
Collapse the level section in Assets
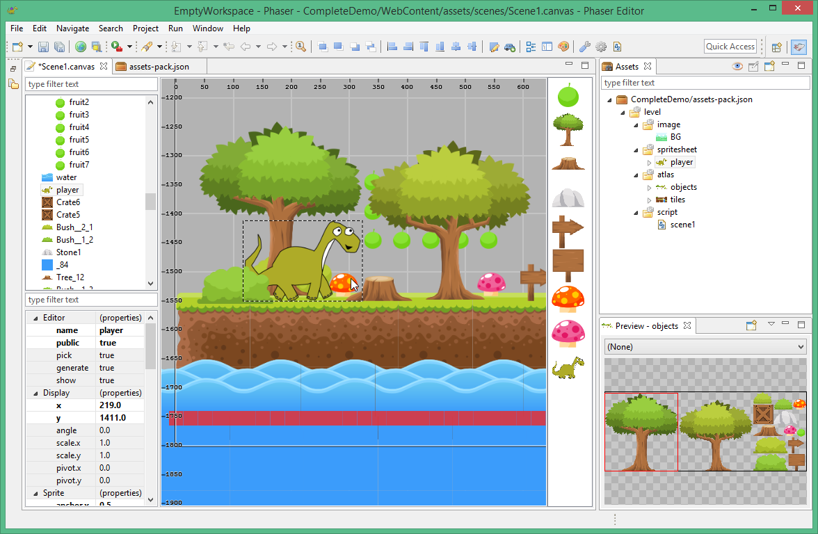(x=623, y=113)
